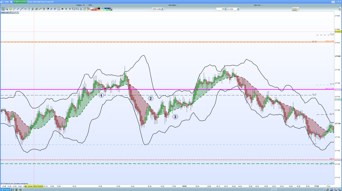Open the chart template icon
This screenshot has width=342, height=191.
tap(294, 9)
